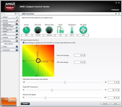Expand Common Display Tasks section
Image resolution: width=122 pixels, height=107 pixels.
[2, 27]
